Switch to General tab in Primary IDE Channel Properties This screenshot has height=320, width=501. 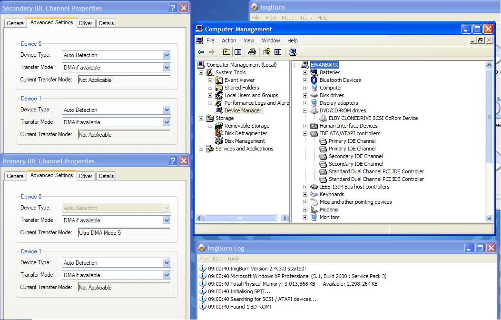click(16, 176)
